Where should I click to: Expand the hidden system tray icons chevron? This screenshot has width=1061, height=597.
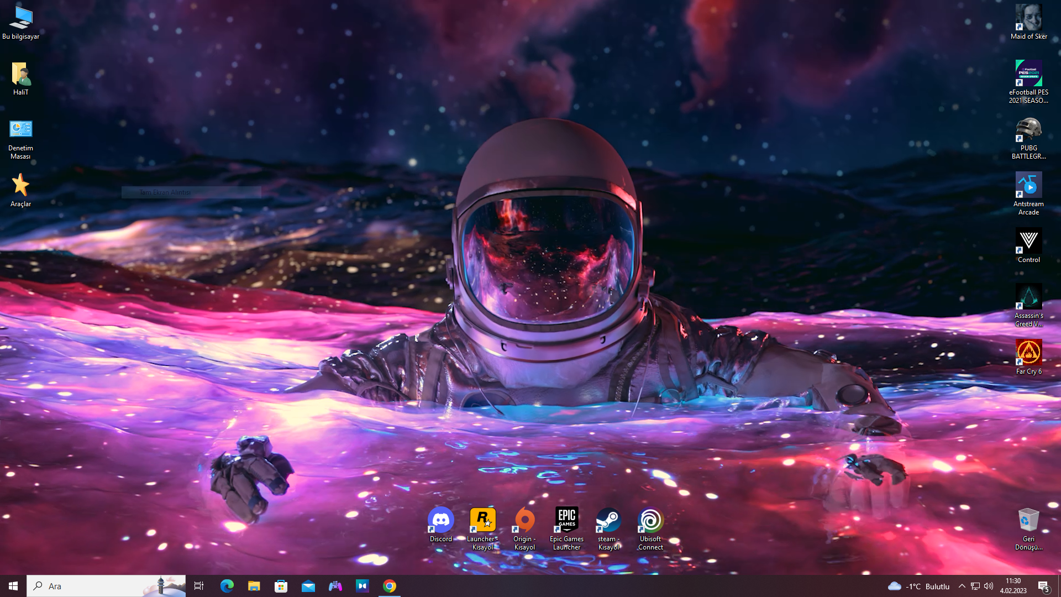[x=962, y=586]
